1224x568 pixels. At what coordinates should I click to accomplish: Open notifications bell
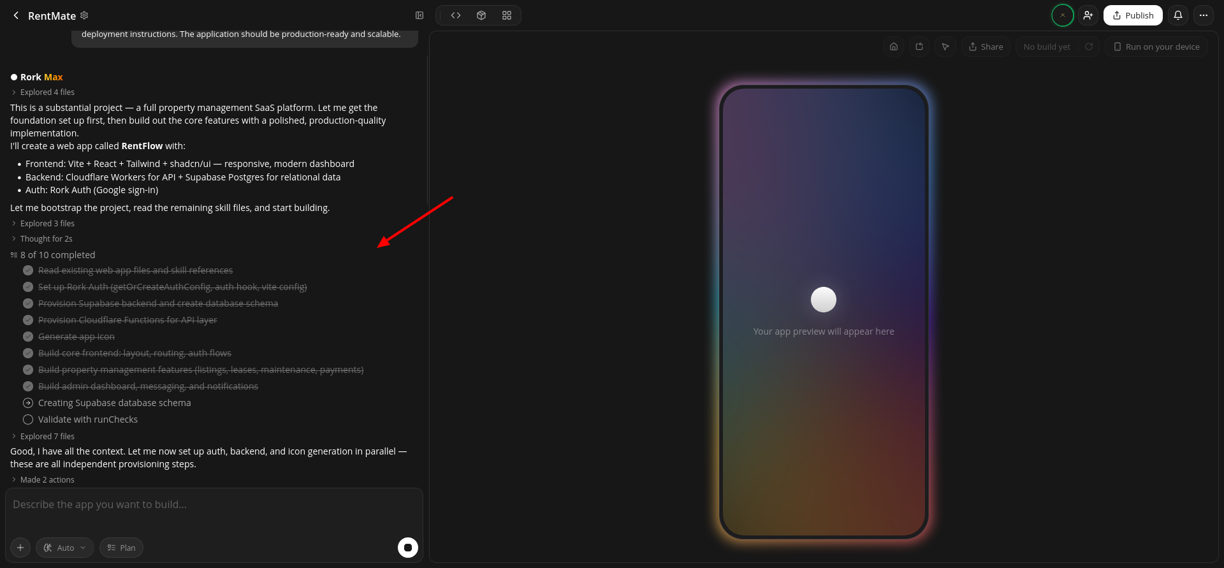coord(1178,15)
